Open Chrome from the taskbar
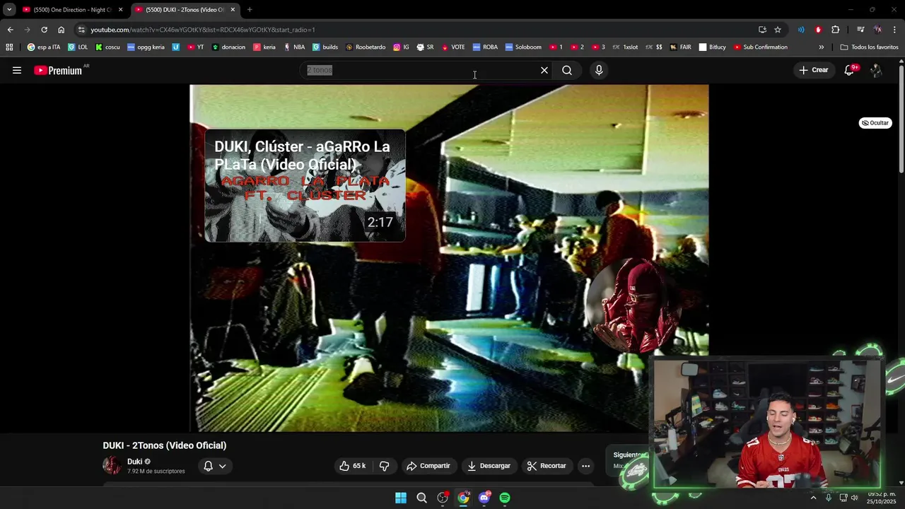This screenshot has width=905, height=509. (x=463, y=498)
